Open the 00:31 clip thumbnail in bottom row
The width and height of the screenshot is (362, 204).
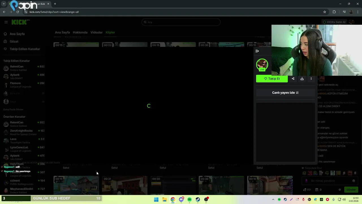pos(125,185)
